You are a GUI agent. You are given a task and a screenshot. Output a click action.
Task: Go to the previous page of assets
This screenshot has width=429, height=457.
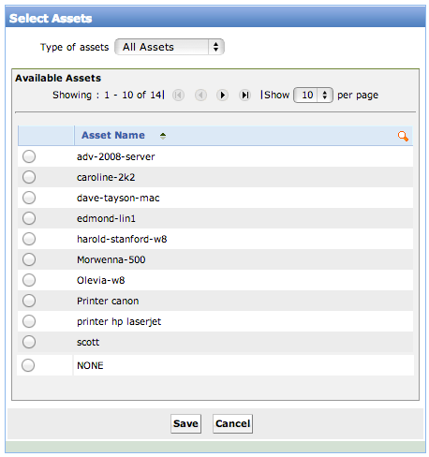point(200,95)
